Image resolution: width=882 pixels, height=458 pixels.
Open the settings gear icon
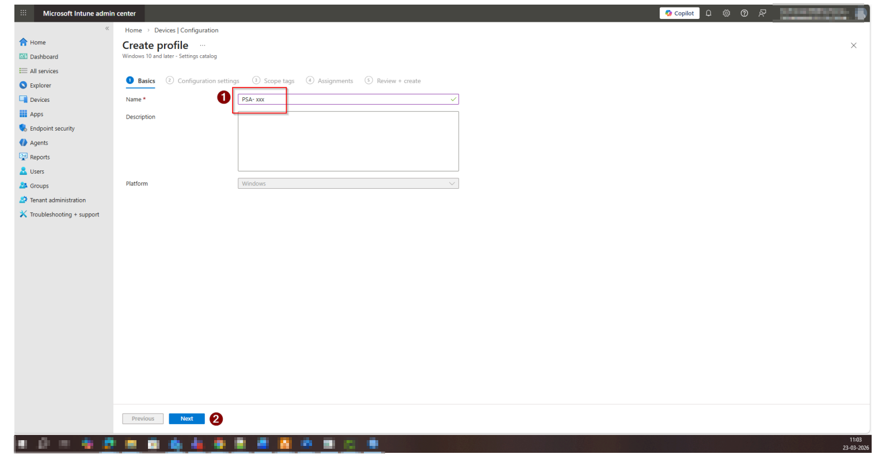727,13
